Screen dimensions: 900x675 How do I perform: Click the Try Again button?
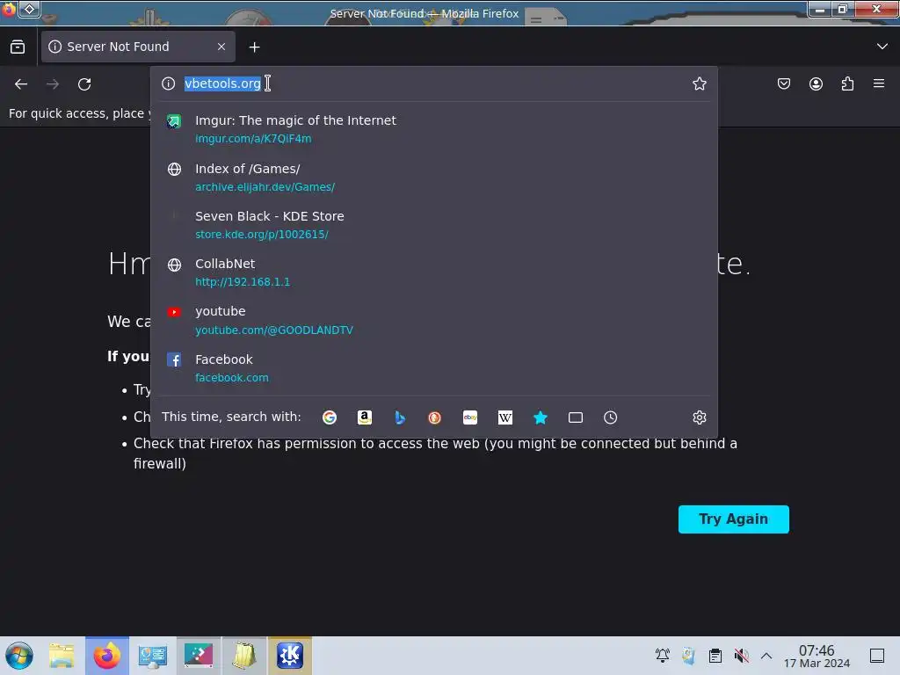(x=734, y=519)
